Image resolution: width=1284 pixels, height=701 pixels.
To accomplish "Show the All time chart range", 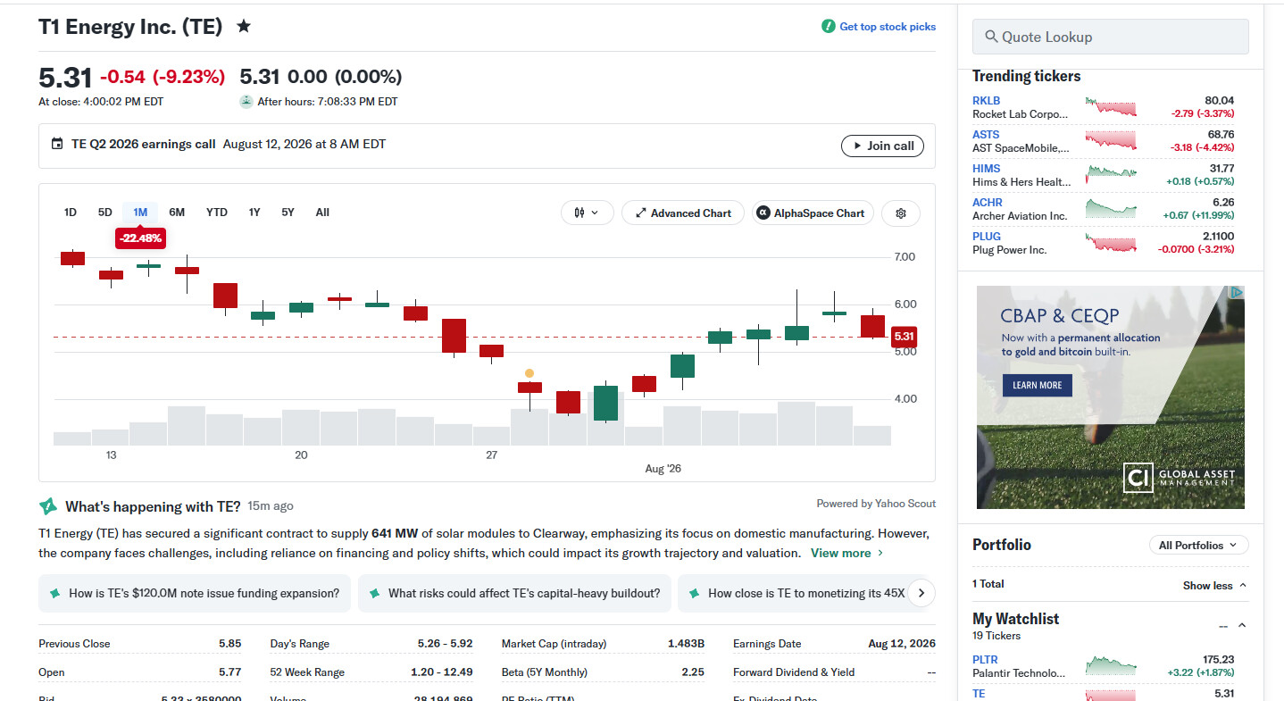I will [322, 213].
